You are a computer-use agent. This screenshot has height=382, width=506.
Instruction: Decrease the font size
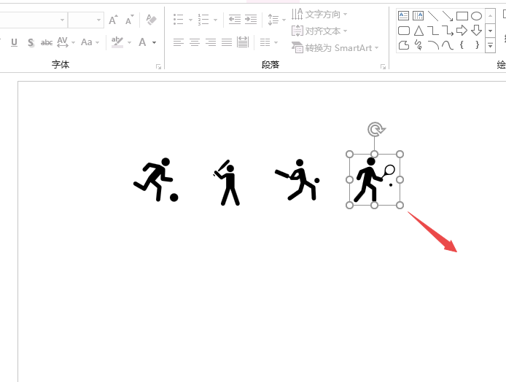tap(129, 20)
